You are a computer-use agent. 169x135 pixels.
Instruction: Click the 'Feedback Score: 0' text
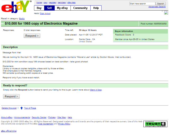[x=124, y=35]
